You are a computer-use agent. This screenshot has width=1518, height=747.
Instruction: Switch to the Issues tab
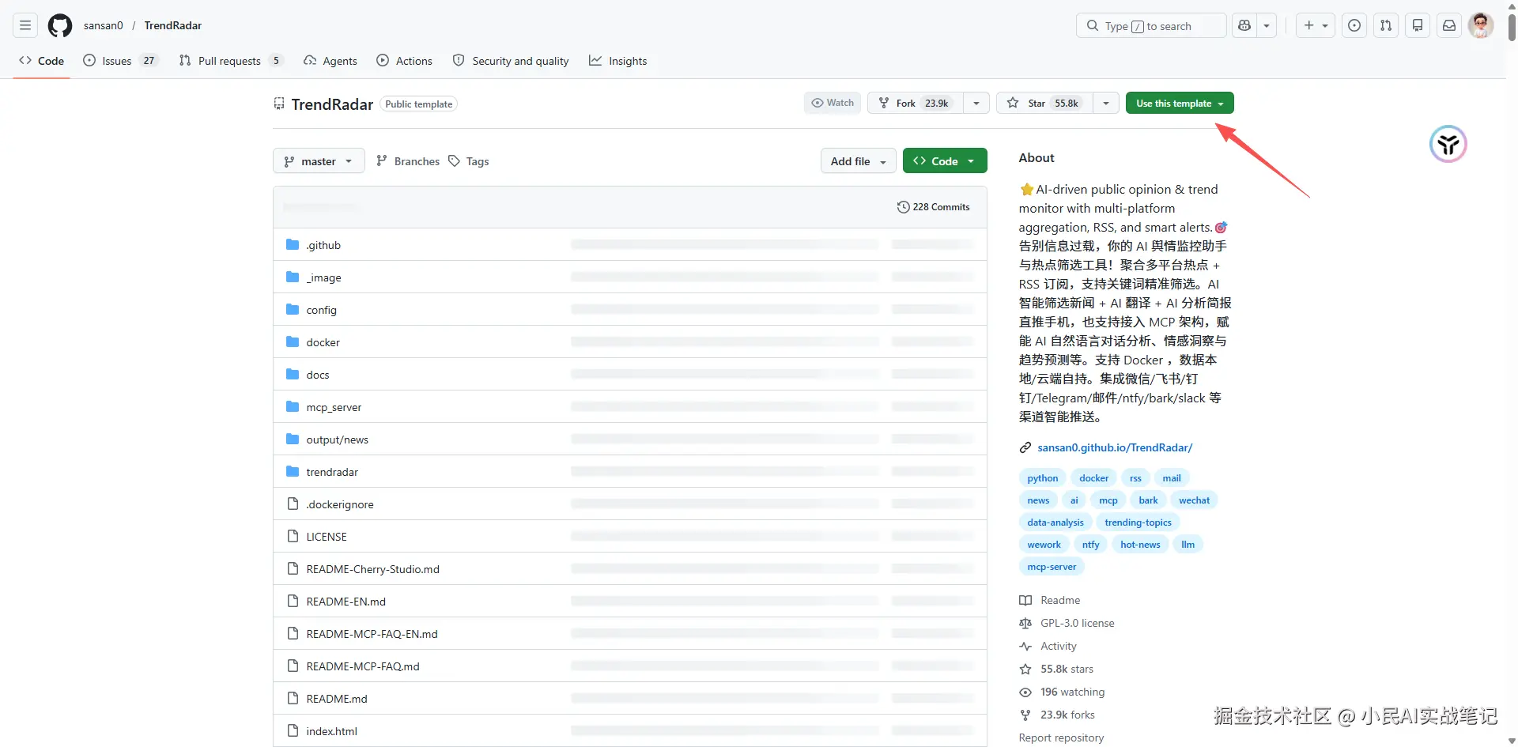(117, 61)
